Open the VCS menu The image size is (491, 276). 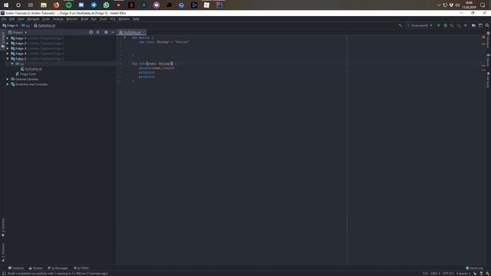pos(113,19)
